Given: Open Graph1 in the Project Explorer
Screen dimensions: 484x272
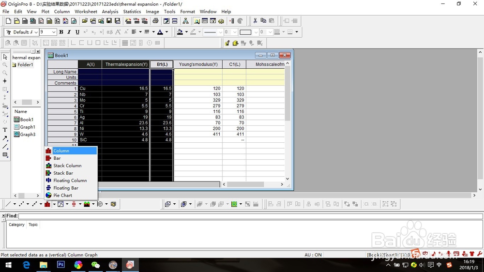Looking at the screenshot, I should click(25, 127).
